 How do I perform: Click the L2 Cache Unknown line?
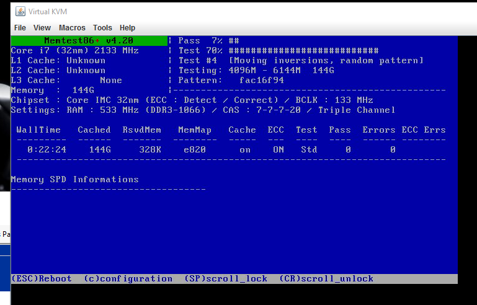tap(58, 70)
